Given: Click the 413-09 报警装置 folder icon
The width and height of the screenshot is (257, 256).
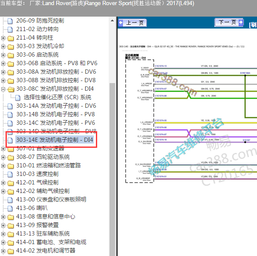Looking at the screenshot, I should (x=11, y=225).
